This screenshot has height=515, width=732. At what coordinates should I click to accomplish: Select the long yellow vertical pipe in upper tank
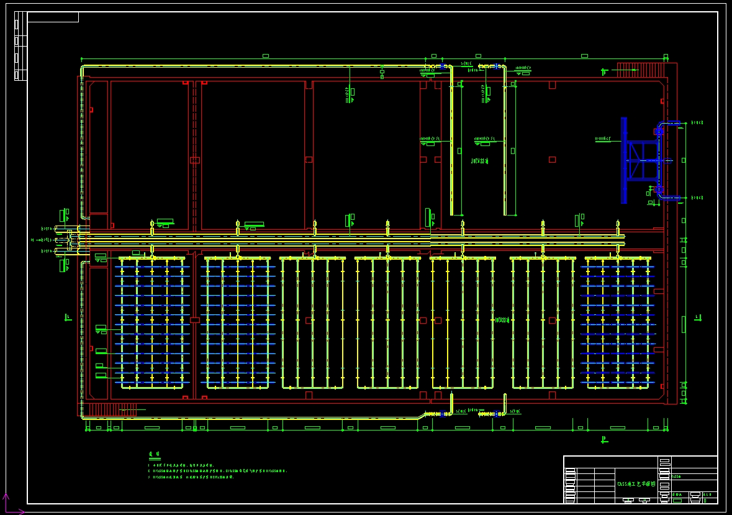[x=451, y=143]
